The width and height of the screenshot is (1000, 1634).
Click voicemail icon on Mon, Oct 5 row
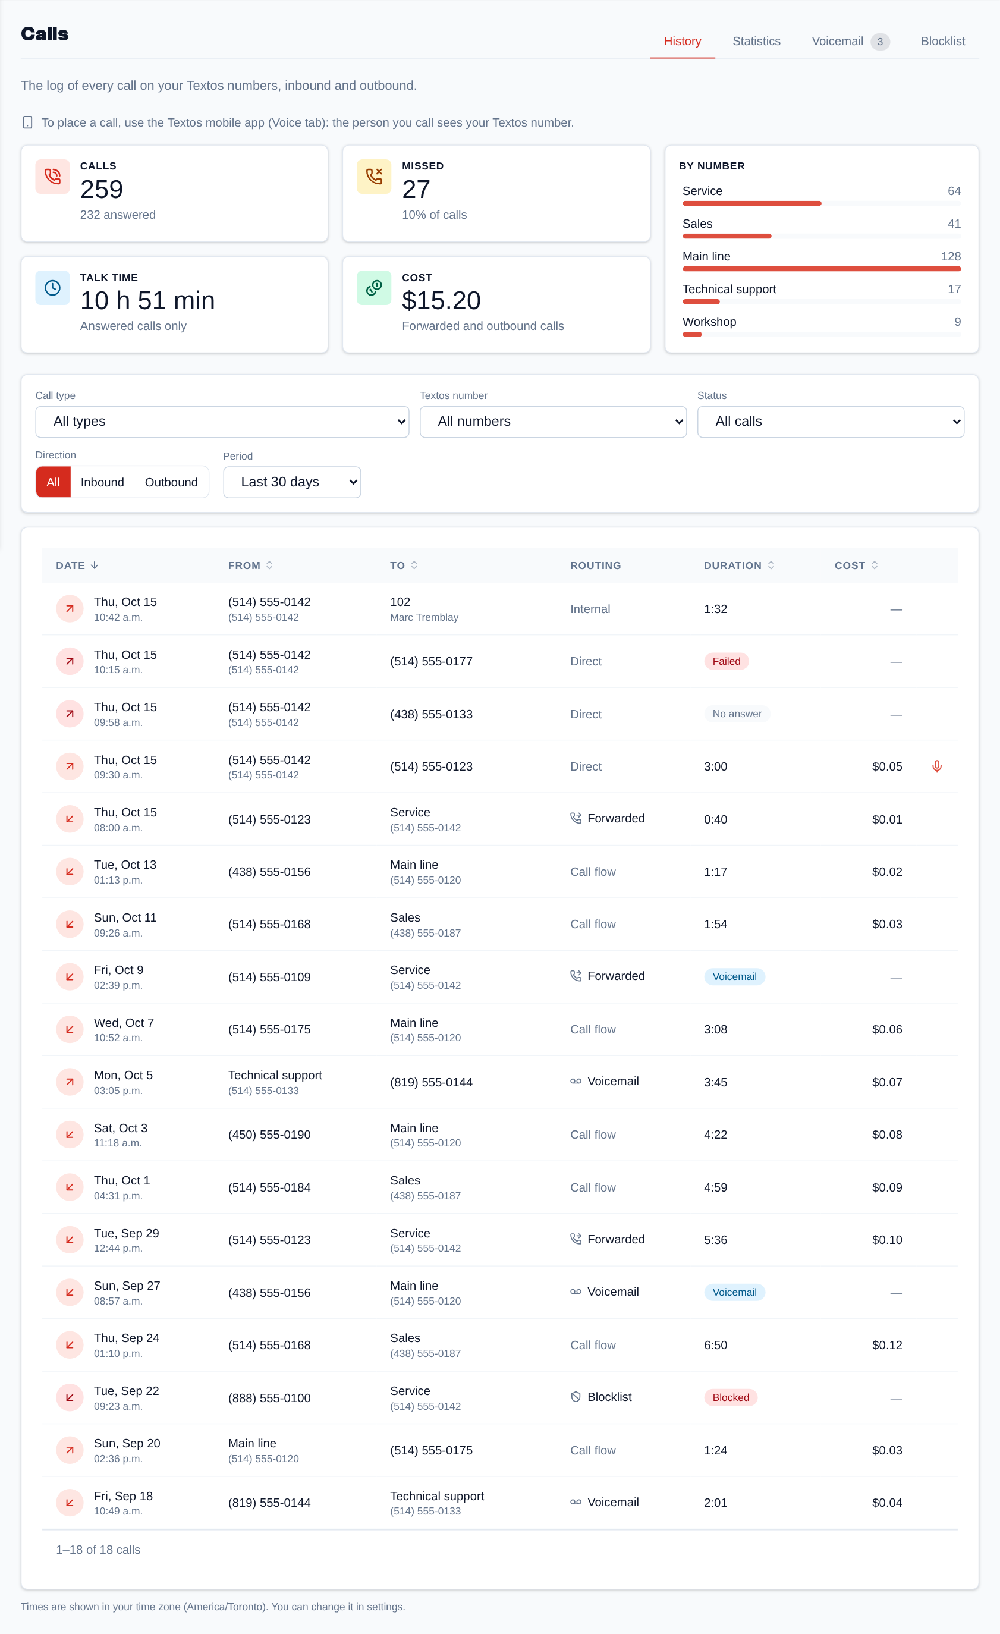(576, 1081)
